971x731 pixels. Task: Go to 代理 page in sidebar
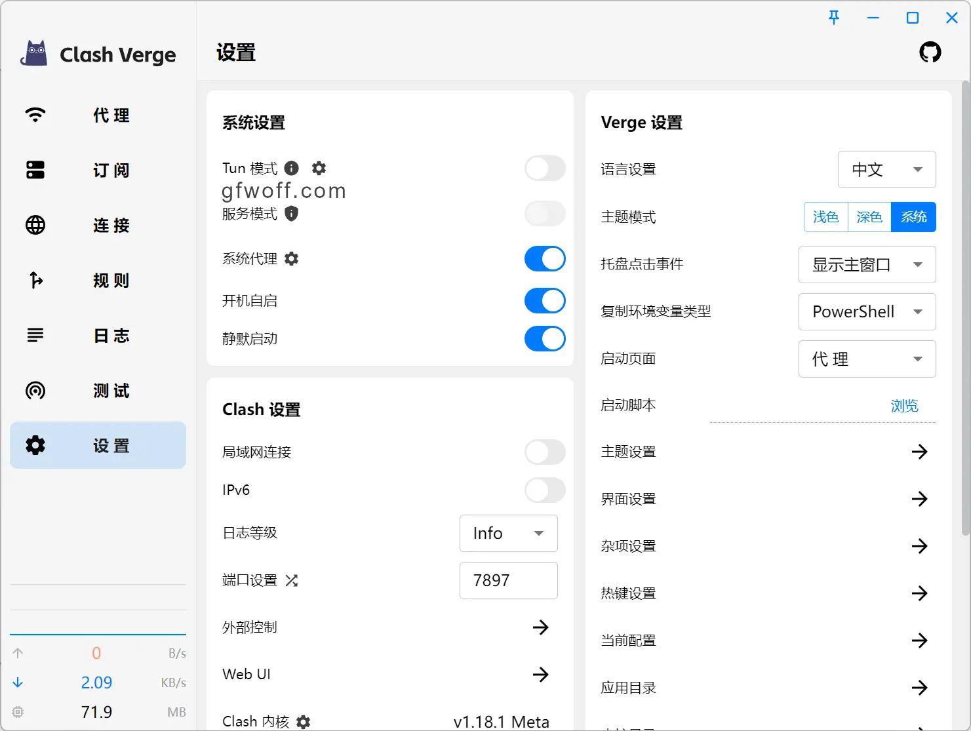coord(98,115)
